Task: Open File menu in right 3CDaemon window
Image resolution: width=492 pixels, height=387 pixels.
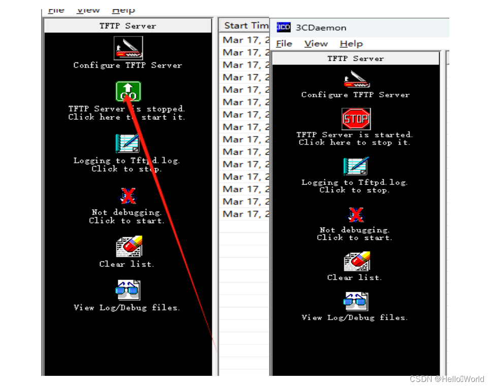Action: point(284,44)
